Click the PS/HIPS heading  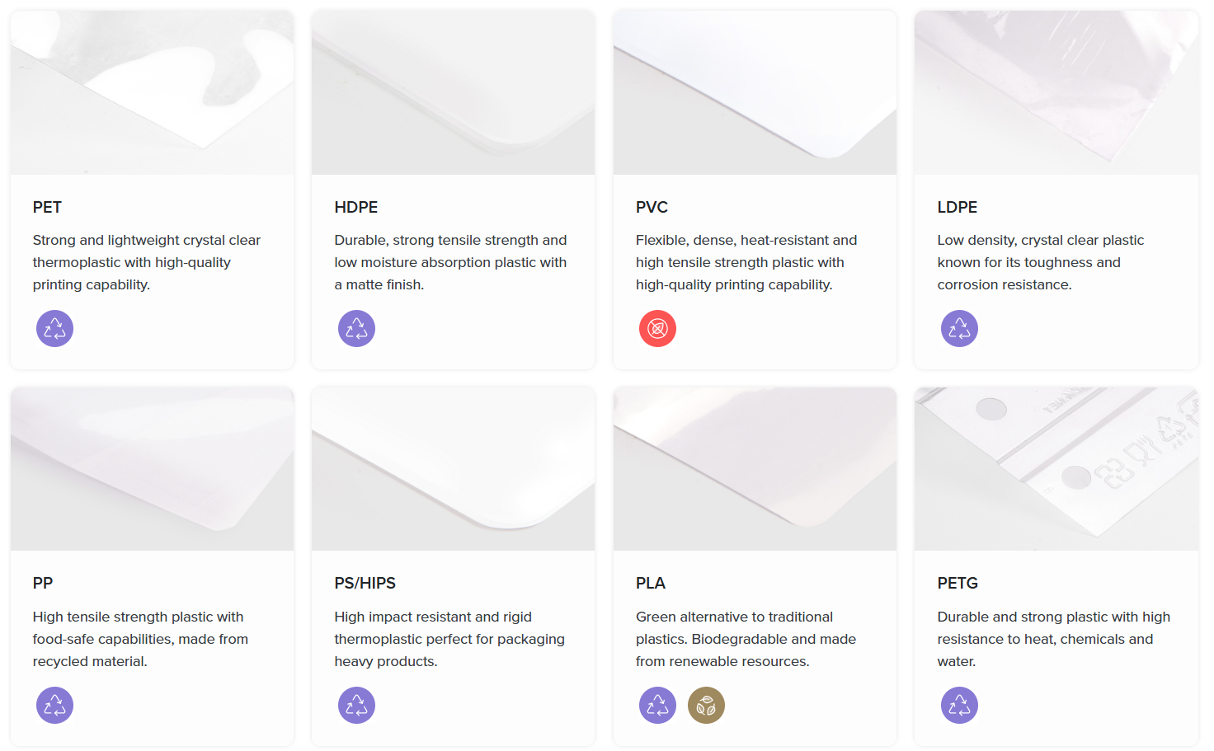(365, 584)
